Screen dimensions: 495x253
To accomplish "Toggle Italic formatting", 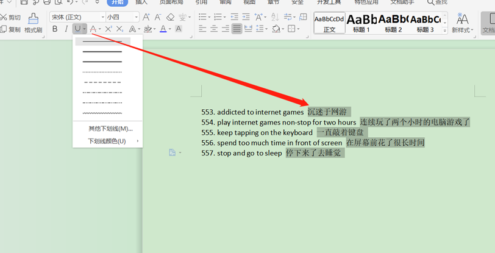I will tap(66, 29).
